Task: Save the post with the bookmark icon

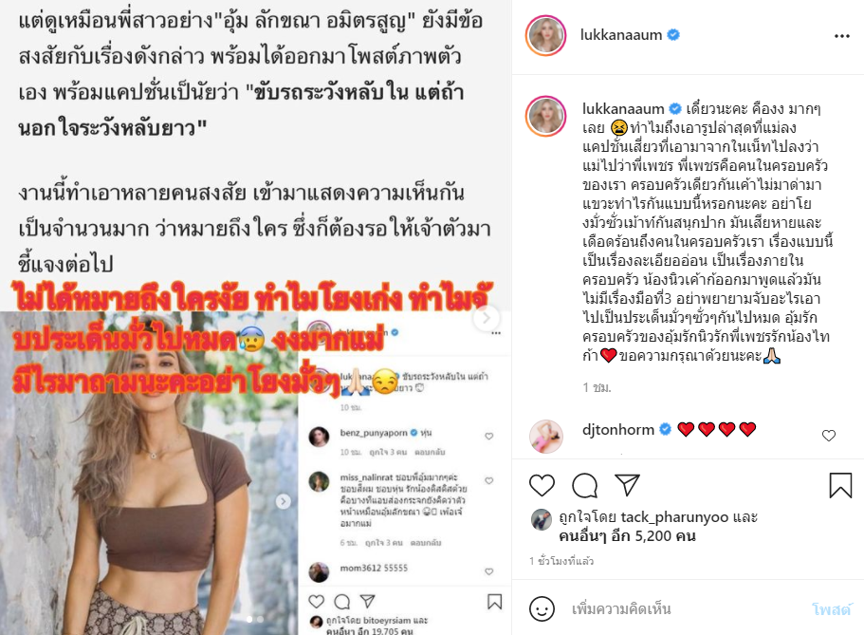Action: tap(840, 485)
